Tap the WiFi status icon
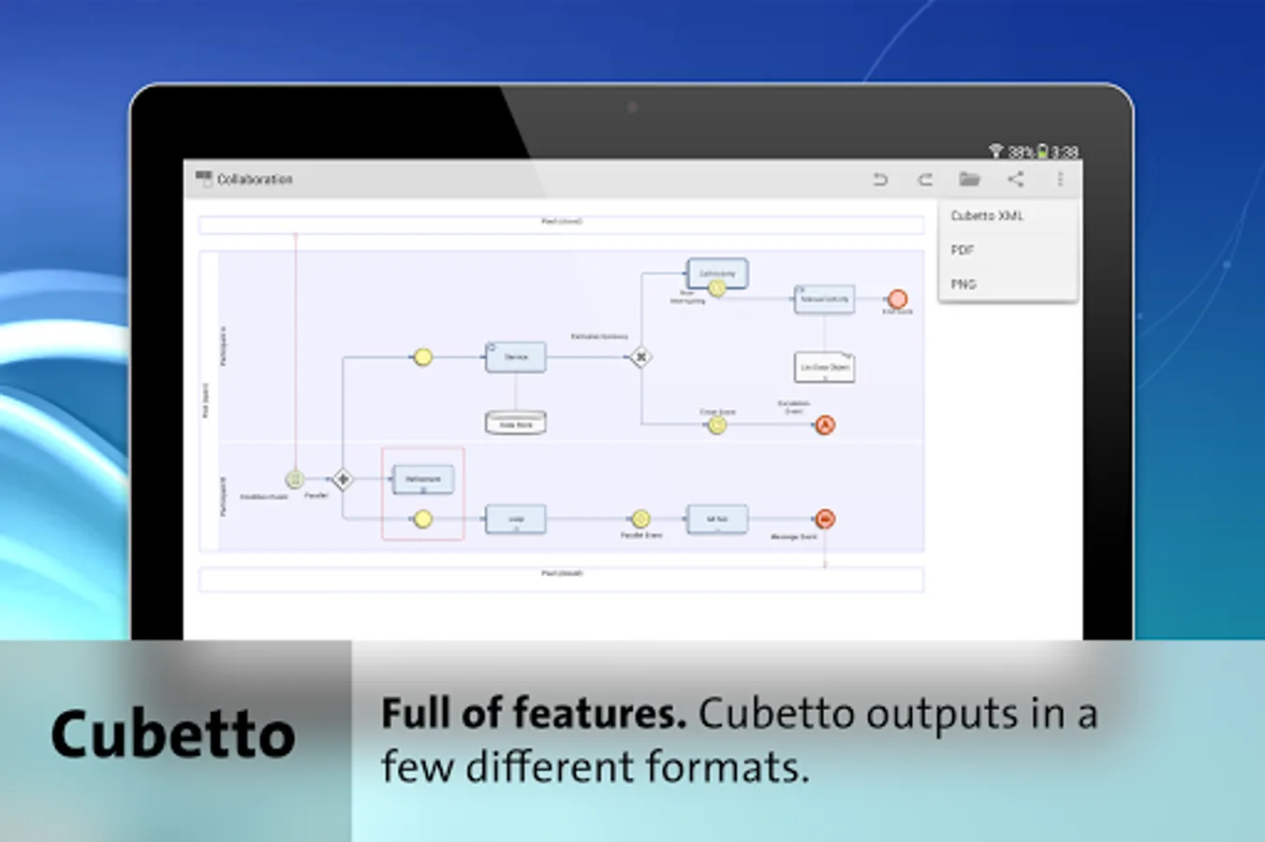The height and width of the screenshot is (842, 1265). (996, 151)
